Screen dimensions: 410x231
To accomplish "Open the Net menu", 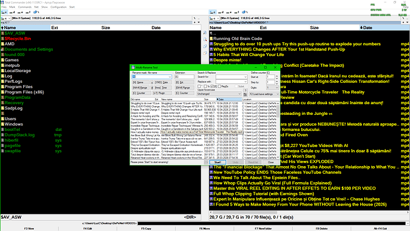I will pos(36,7).
